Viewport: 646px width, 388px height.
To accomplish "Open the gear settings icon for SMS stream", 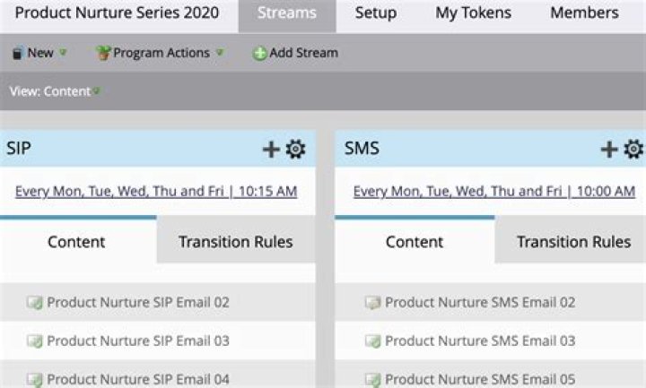I will pyautogui.click(x=633, y=149).
